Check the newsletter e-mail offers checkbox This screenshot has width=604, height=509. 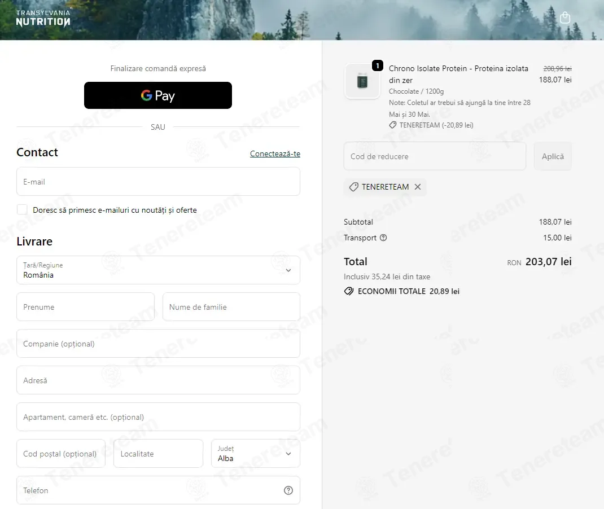(x=23, y=209)
